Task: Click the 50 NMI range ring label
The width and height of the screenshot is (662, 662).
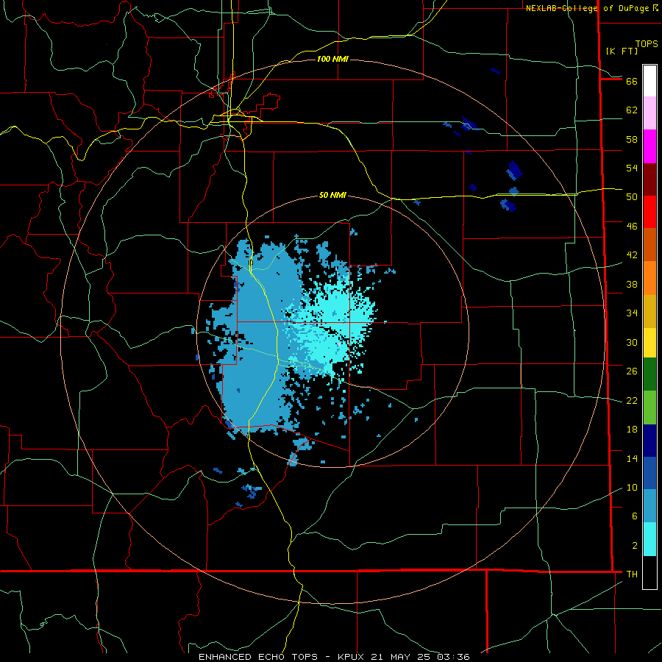Action: tap(332, 195)
